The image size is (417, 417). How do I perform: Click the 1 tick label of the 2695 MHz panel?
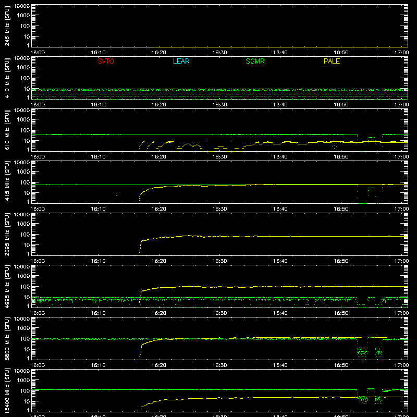click(28, 254)
